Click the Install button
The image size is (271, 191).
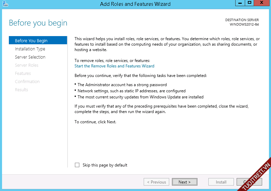pyautogui.click(x=221, y=182)
